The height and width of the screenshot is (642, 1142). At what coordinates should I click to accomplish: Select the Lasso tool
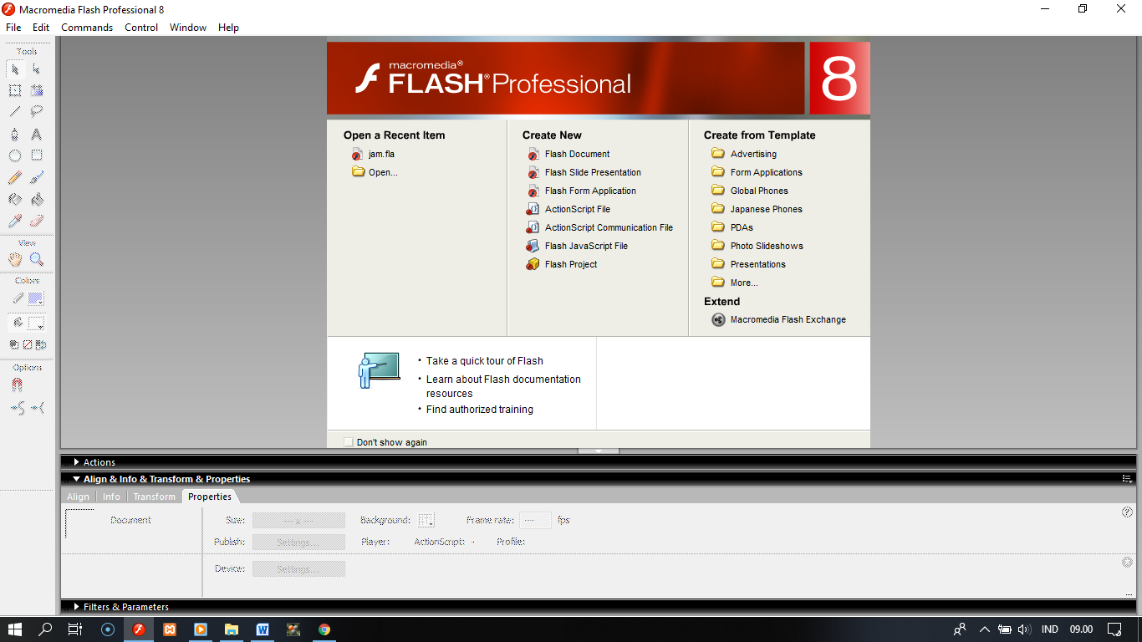pos(37,112)
